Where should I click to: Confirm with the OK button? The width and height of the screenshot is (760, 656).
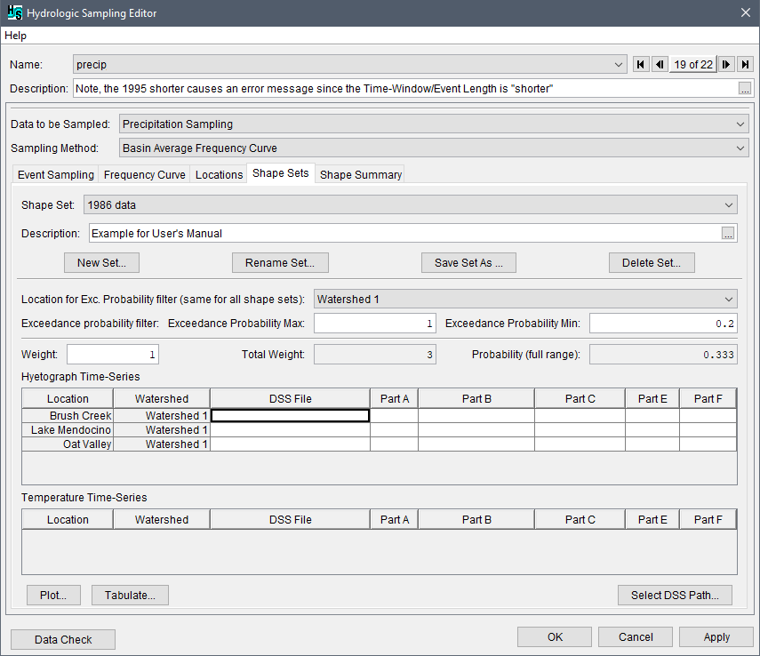(555, 636)
